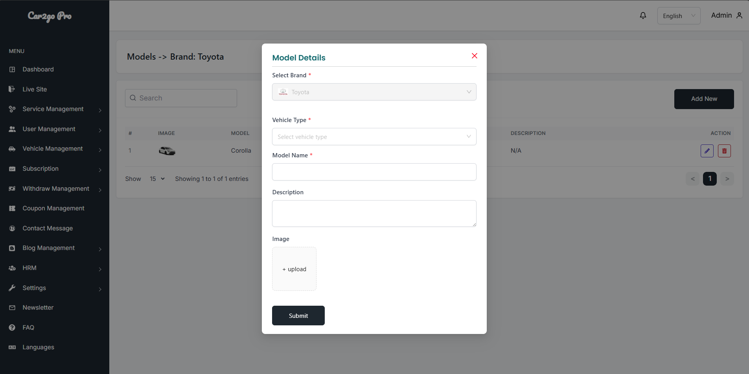Click the Admin account label
Screen dimensions: 749x374
tap(721, 15)
